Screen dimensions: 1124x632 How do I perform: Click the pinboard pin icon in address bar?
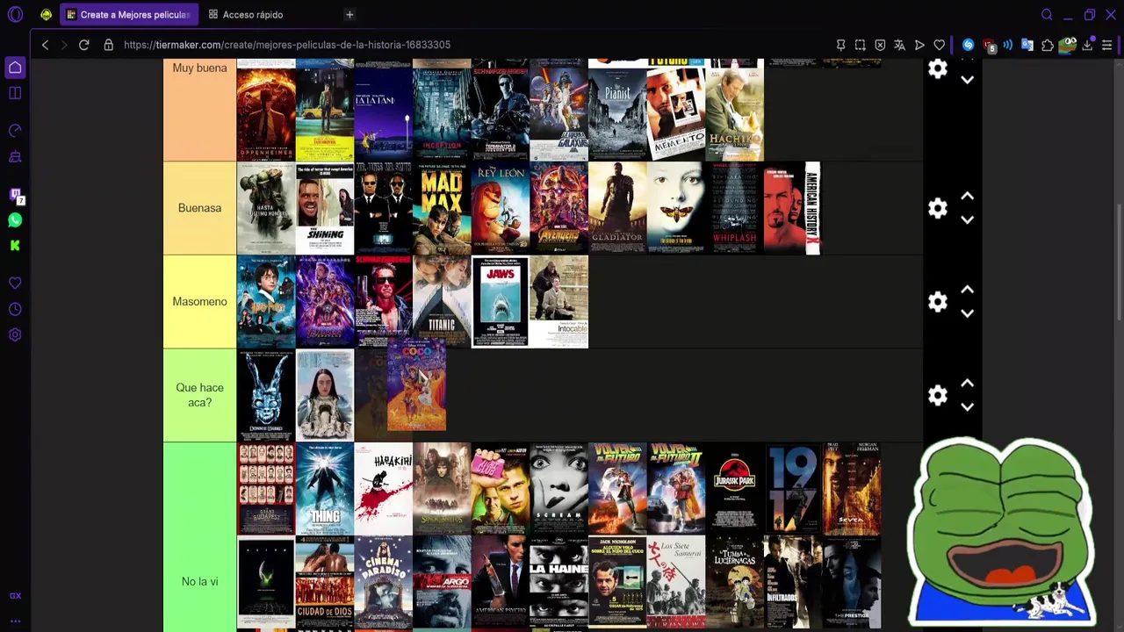(x=840, y=45)
